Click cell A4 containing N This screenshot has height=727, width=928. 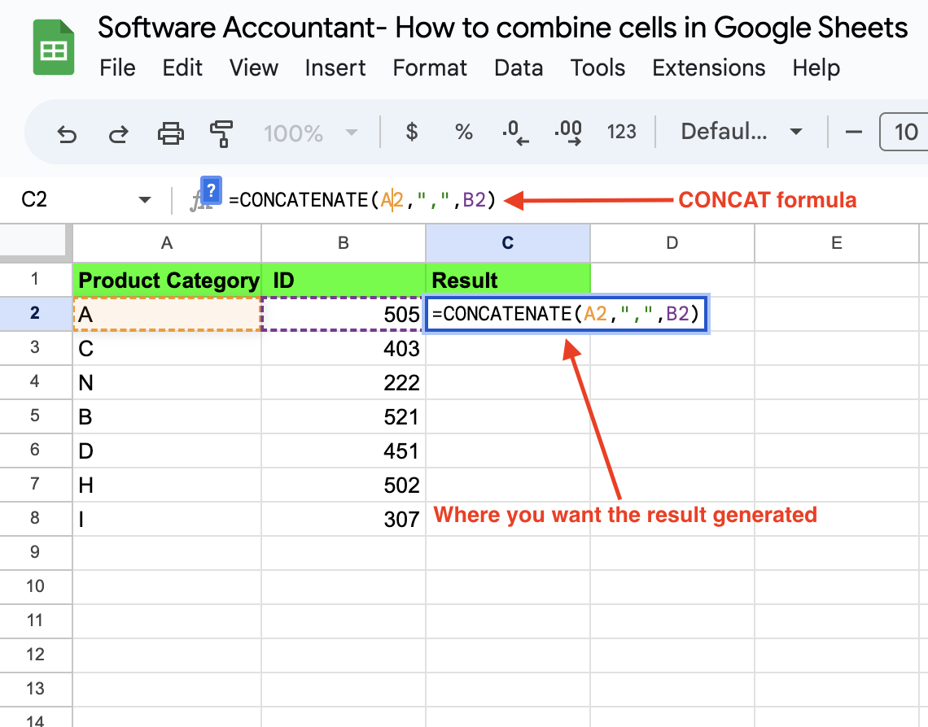167,382
